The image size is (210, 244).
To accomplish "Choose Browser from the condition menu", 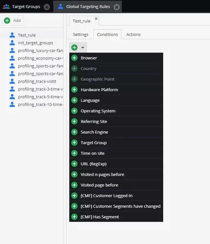I will [116, 58].
